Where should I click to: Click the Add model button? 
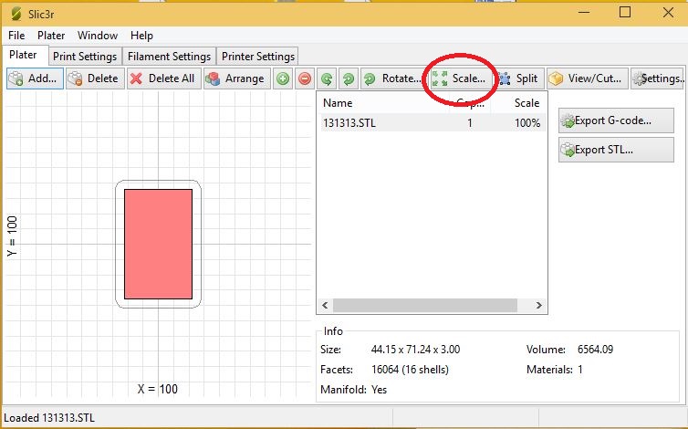point(33,78)
